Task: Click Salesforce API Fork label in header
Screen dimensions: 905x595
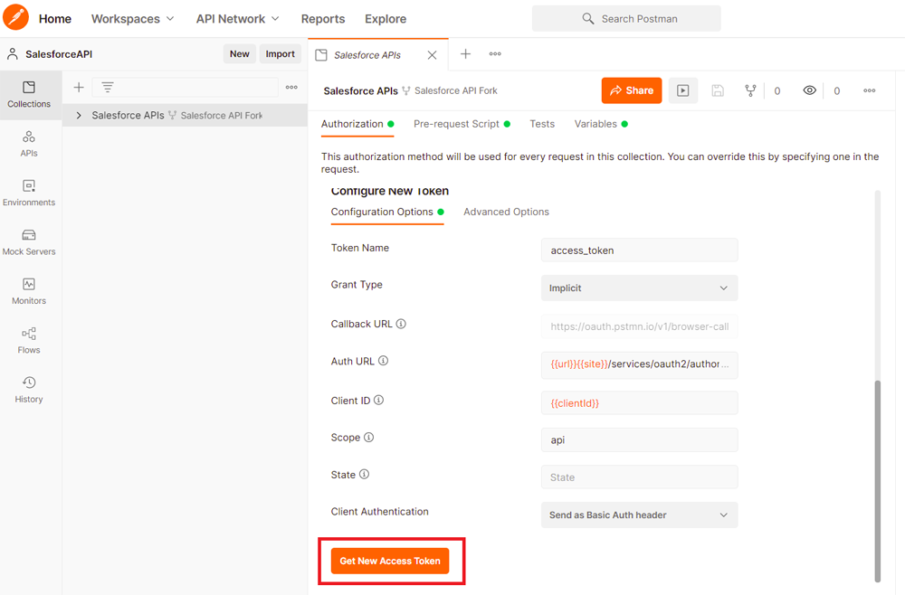Action: [x=455, y=90]
